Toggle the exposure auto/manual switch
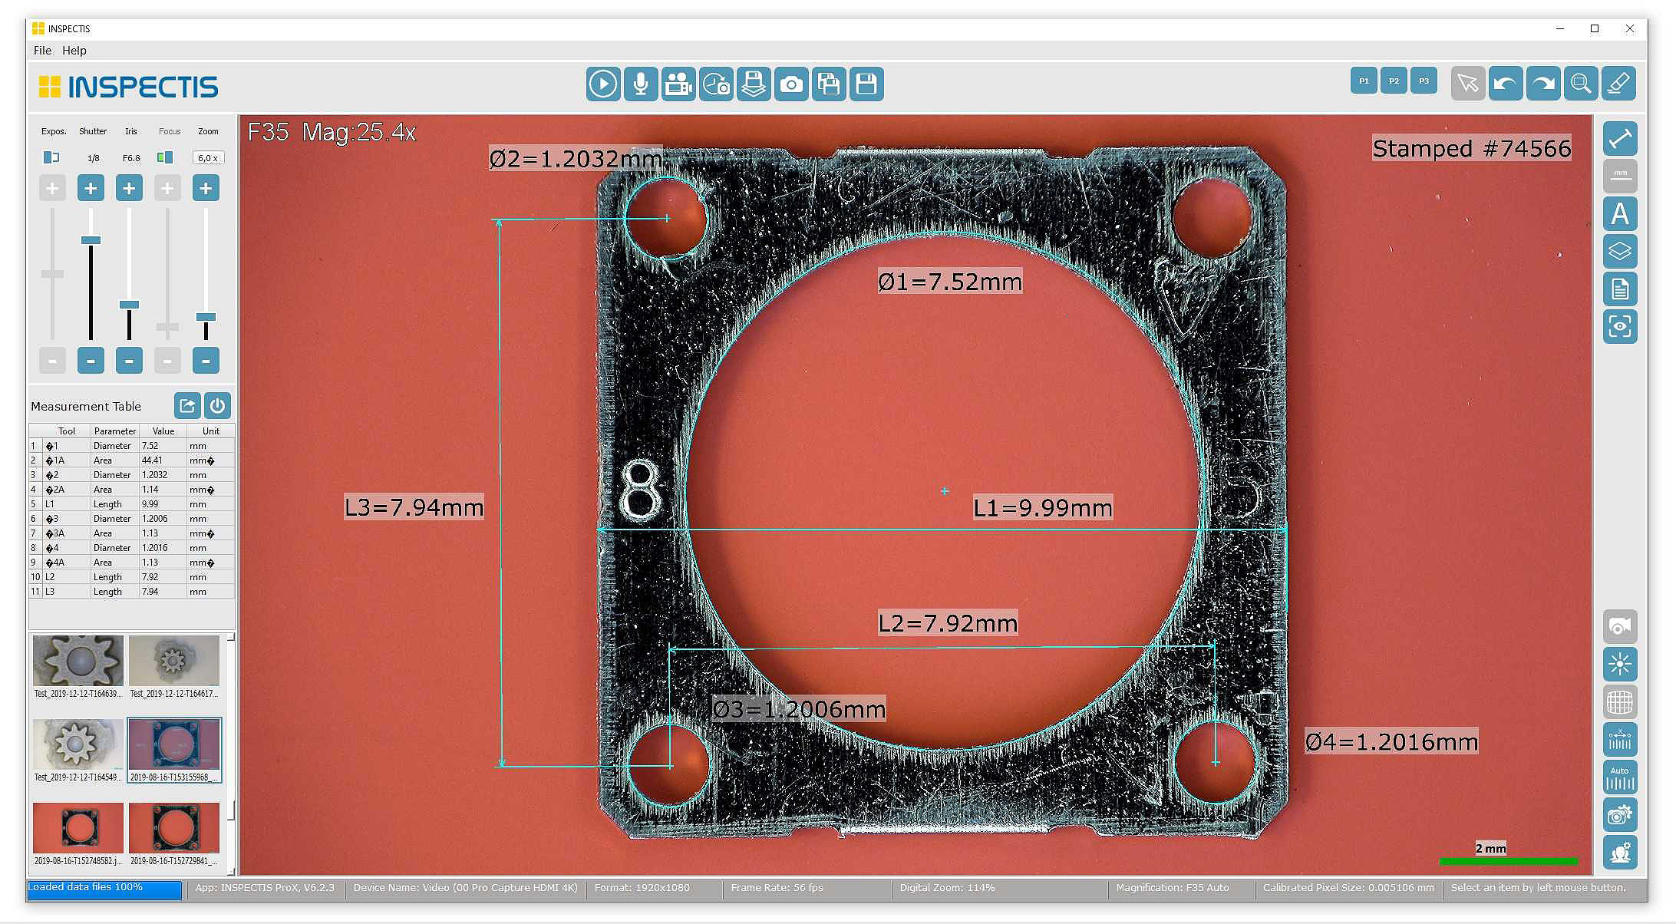The width and height of the screenshot is (1676, 924). [51, 157]
